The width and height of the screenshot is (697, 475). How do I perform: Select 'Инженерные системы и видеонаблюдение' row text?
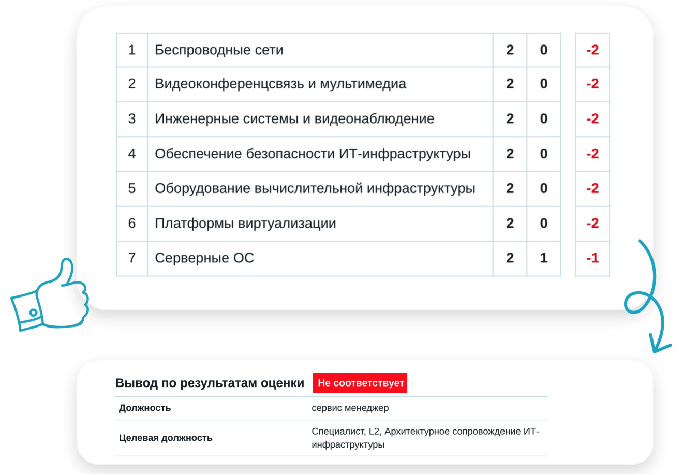pyautogui.click(x=294, y=118)
